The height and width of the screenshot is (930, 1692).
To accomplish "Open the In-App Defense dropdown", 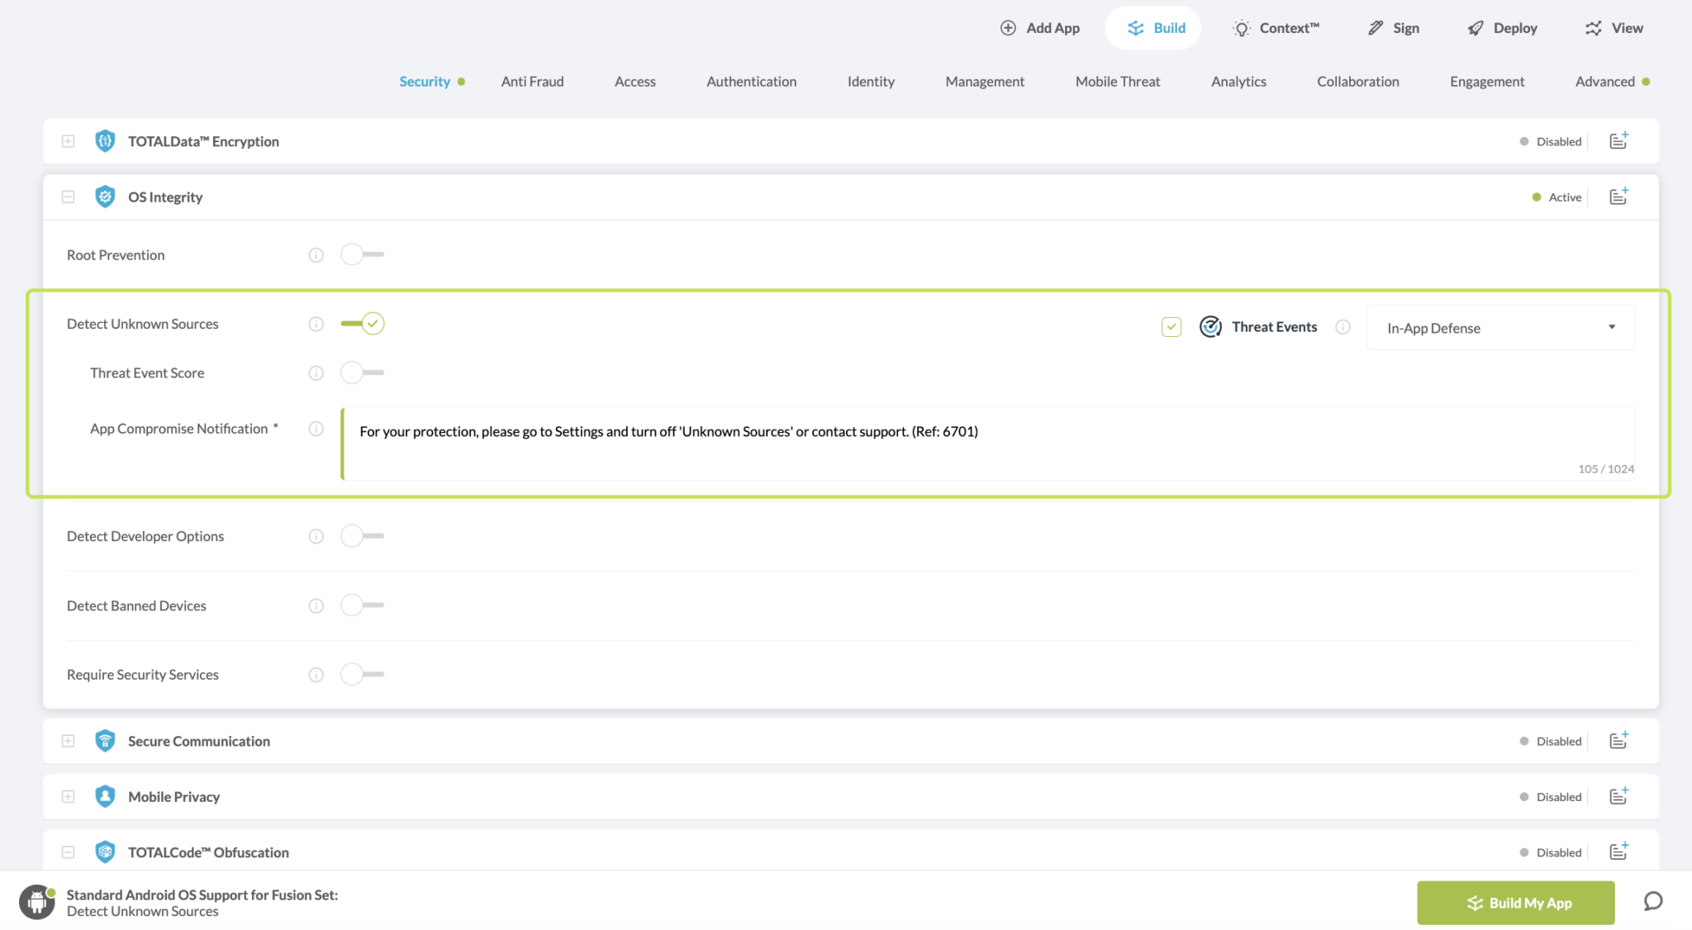I will point(1500,328).
